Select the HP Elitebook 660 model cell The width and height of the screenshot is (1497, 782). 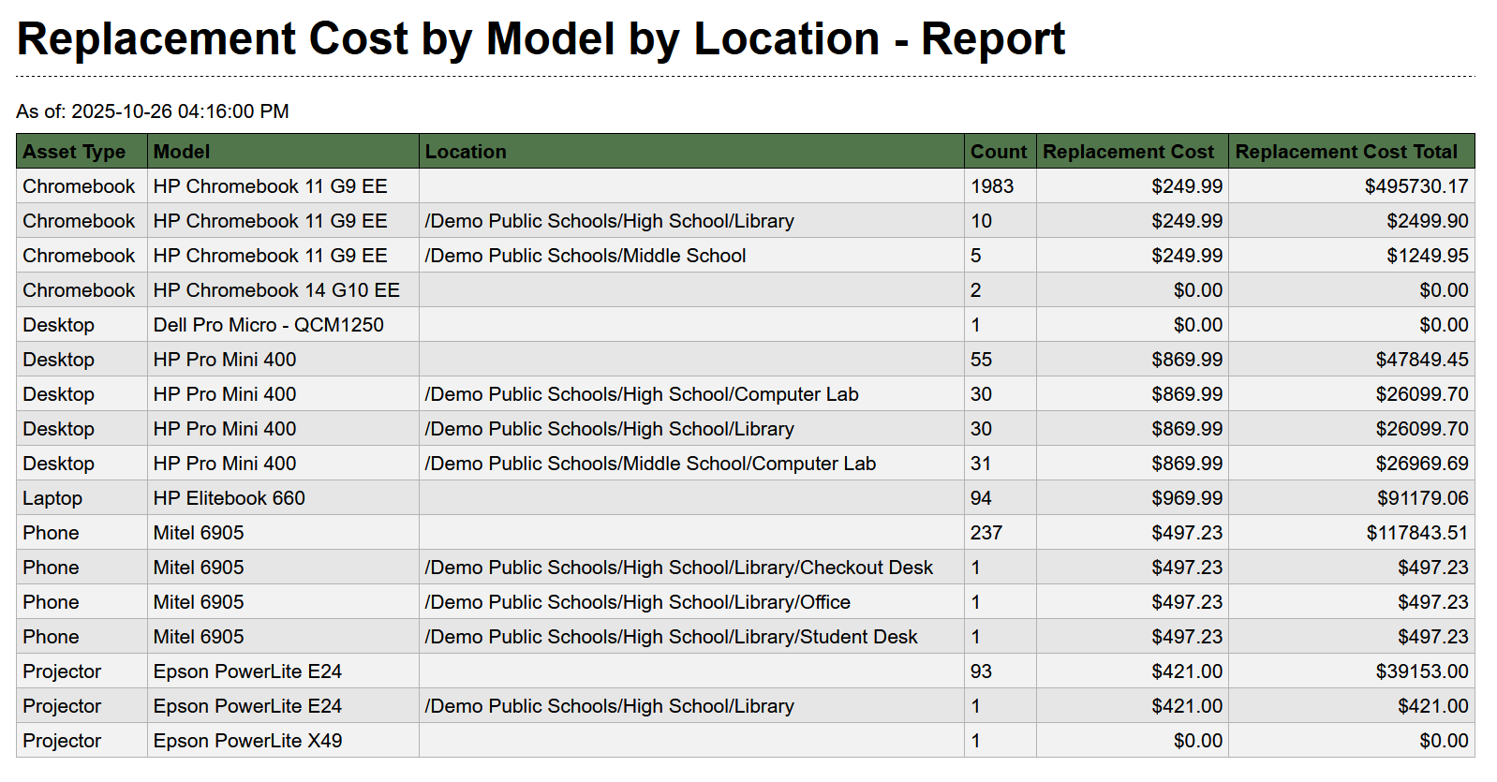tap(230, 498)
